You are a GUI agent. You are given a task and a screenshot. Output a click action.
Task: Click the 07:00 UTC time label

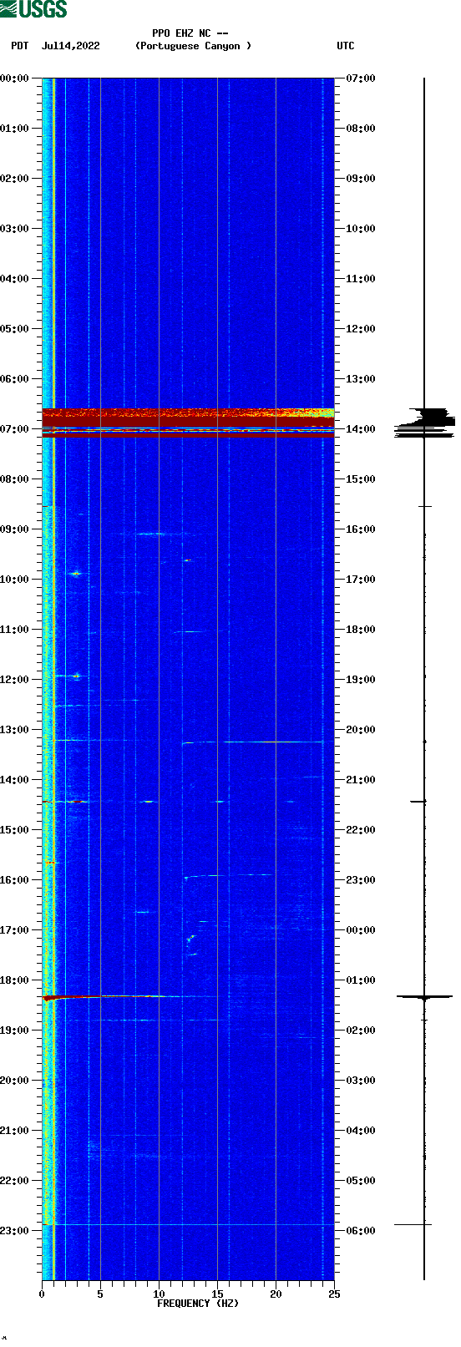point(361,78)
